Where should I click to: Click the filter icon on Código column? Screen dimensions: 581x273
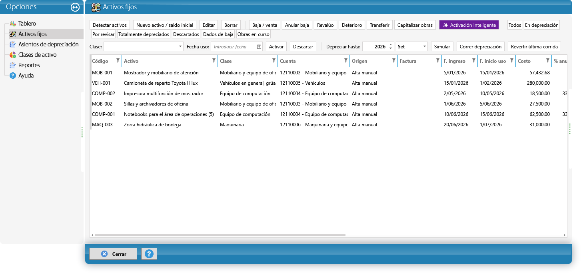(118, 61)
